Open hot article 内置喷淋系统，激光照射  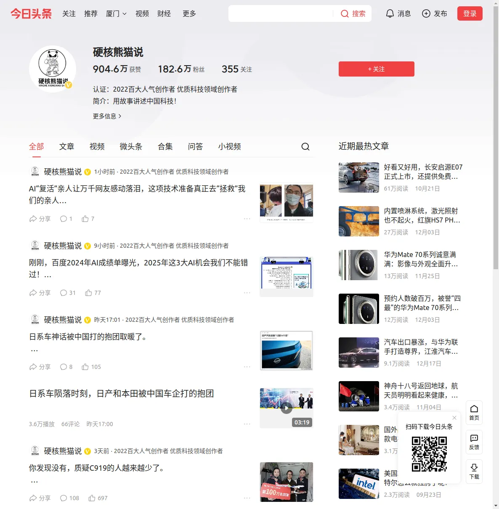coord(422,215)
